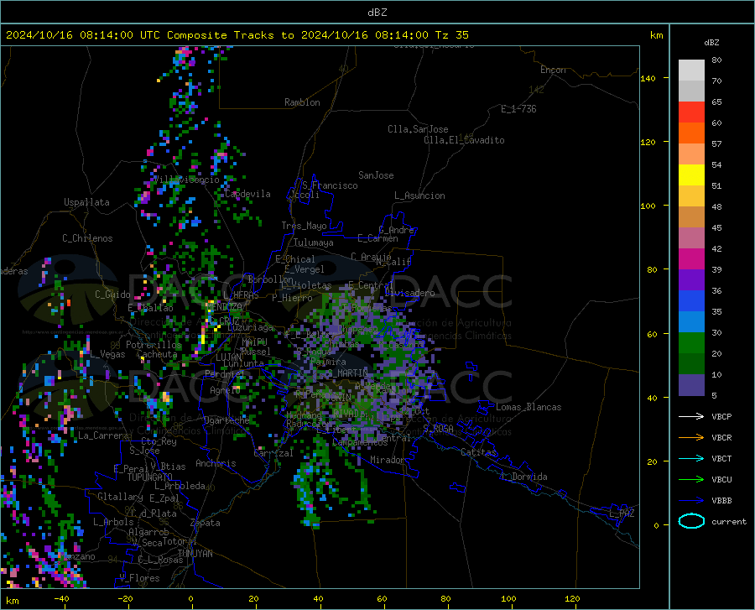Click the 'Uspallata' map label

coord(86,202)
